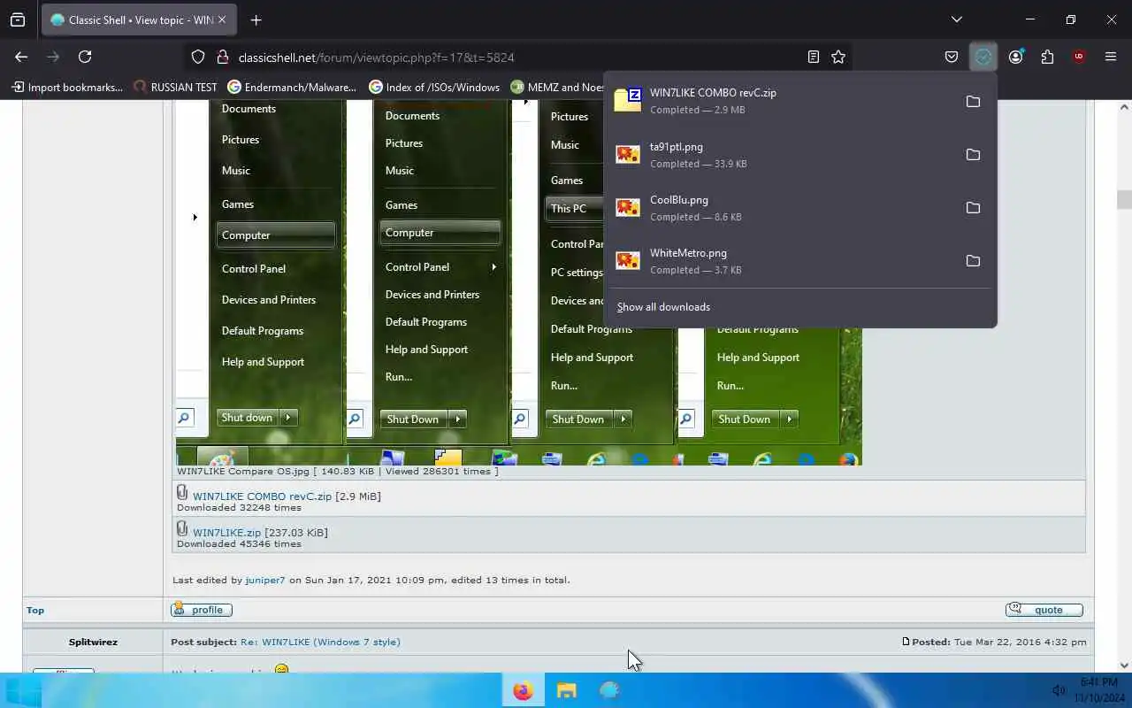Viewport: 1132px width, 708px height.
Task: Open RUSSIAN TEST bookmark
Action: (x=175, y=87)
